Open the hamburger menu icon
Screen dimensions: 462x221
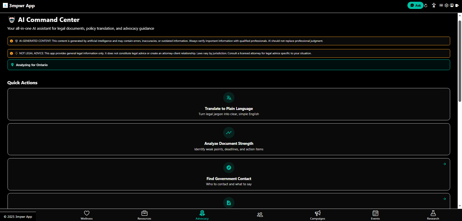[x=441, y=5]
